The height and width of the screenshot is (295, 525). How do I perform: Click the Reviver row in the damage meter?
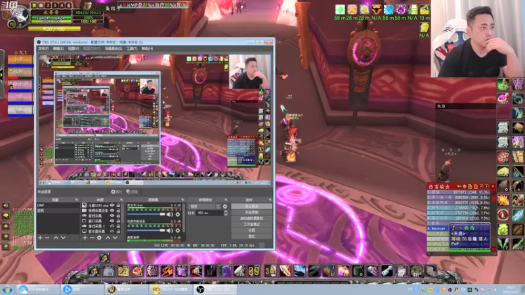[x=438, y=228]
